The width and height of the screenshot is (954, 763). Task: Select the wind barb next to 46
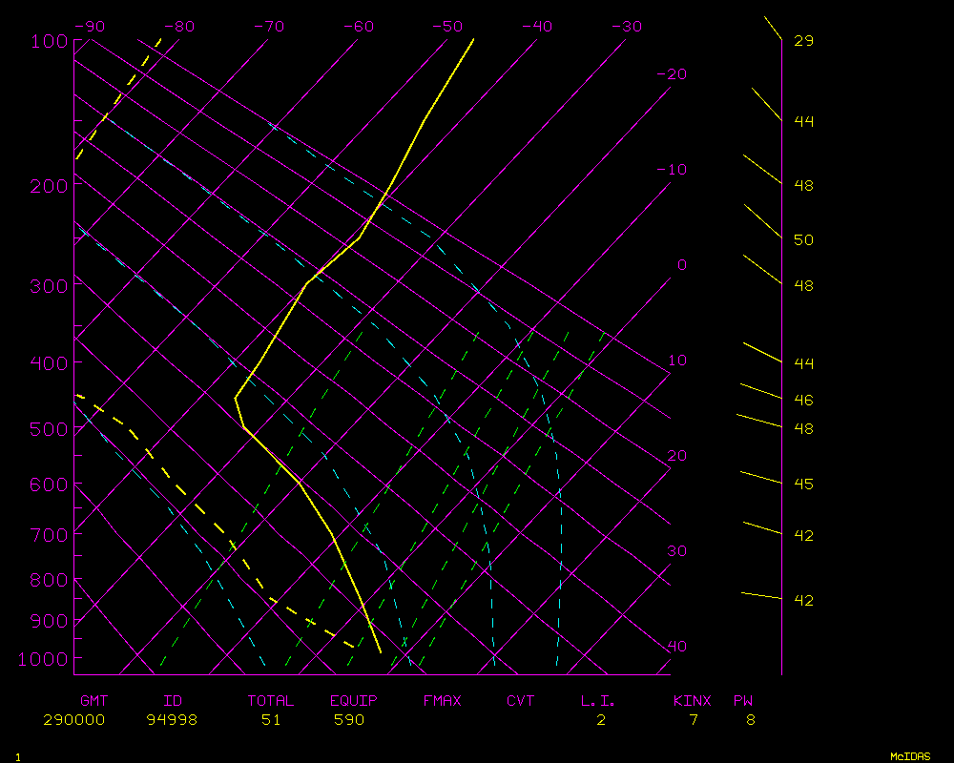[761, 392]
